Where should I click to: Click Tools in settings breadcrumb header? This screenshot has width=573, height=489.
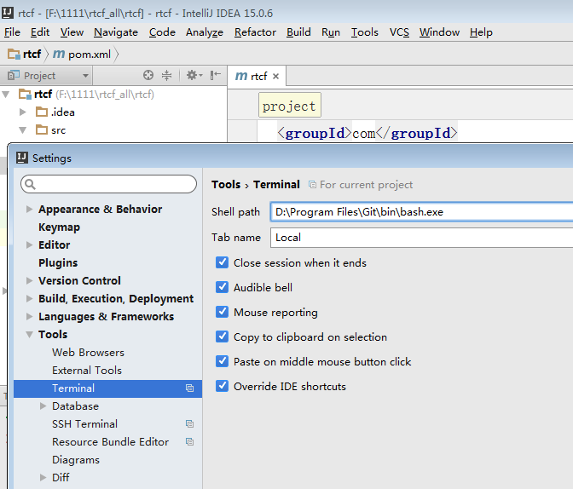click(x=226, y=184)
